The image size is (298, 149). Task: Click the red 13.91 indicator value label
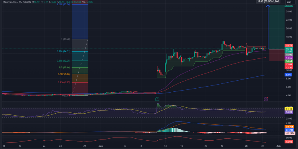click(289, 142)
